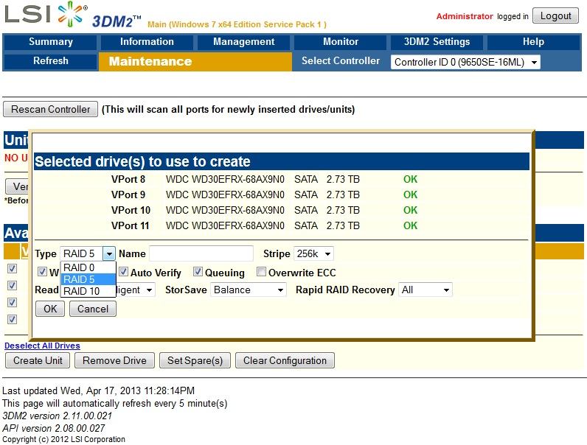Open the Management menu
The height and width of the screenshot is (445, 587).
pos(243,41)
